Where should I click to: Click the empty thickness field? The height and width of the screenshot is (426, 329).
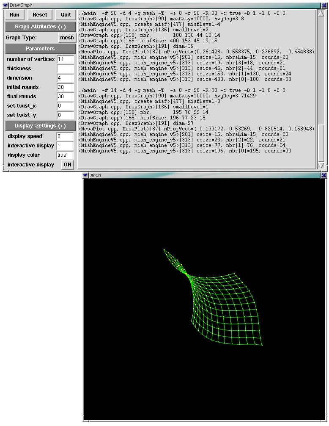pos(66,69)
